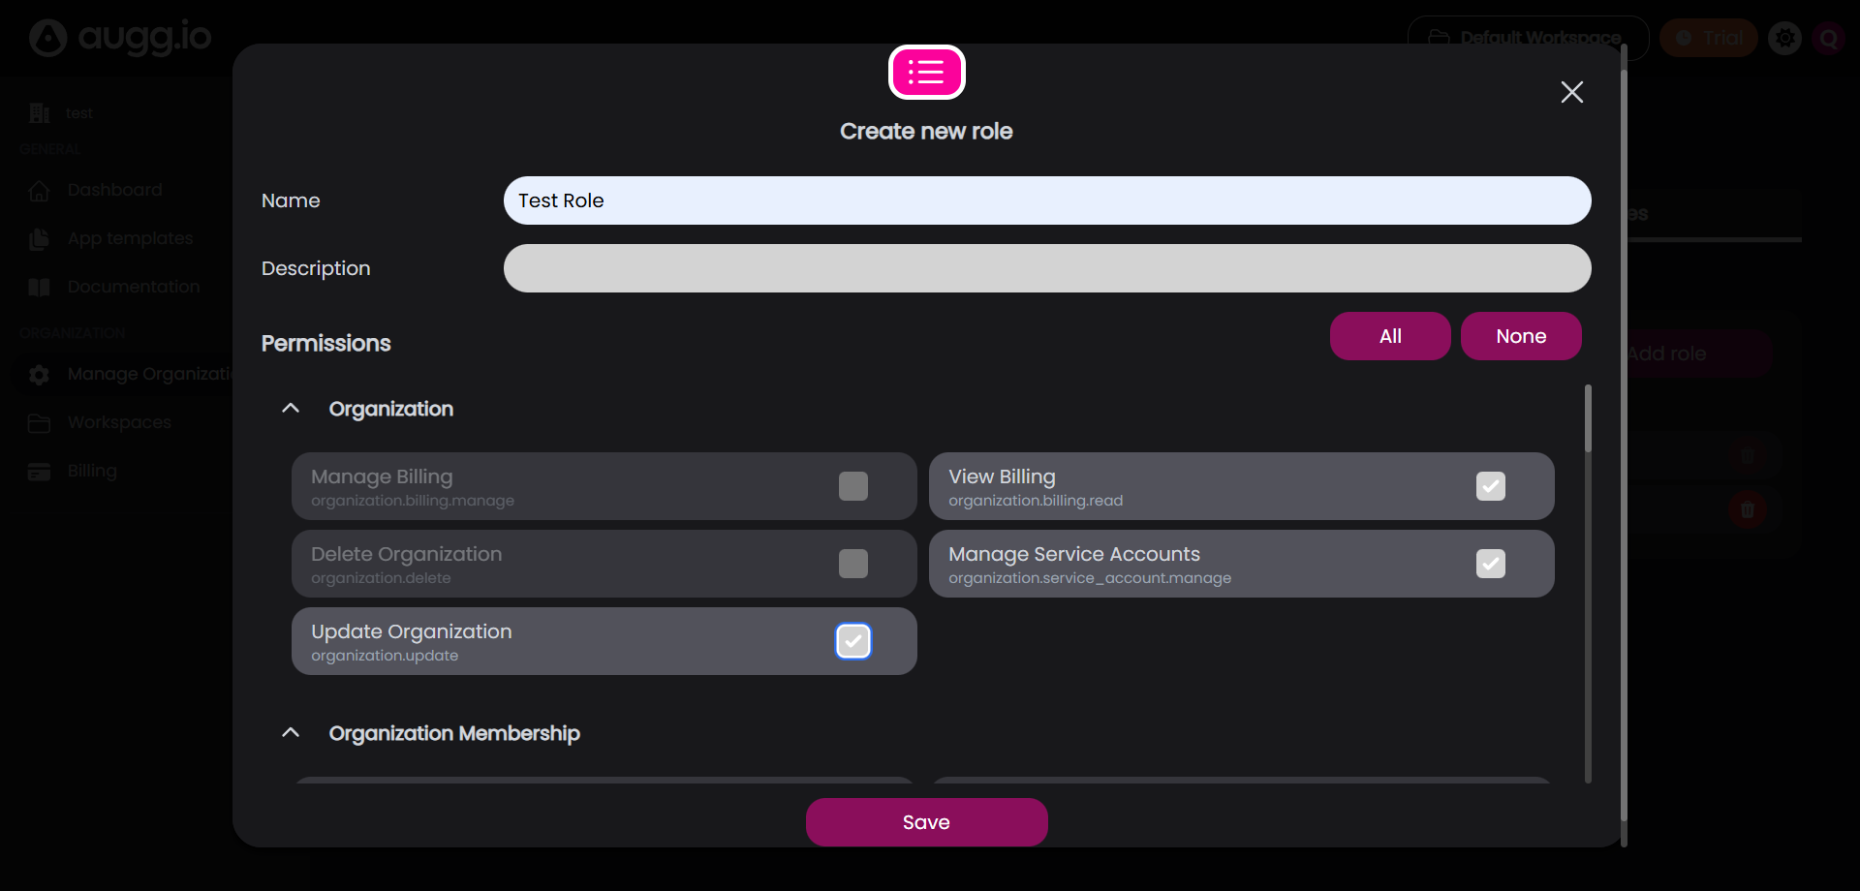Uncheck the View Billing permission checkbox
Image resolution: width=1860 pixels, height=891 pixels.
pyautogui.click(x=1490, y=486)
